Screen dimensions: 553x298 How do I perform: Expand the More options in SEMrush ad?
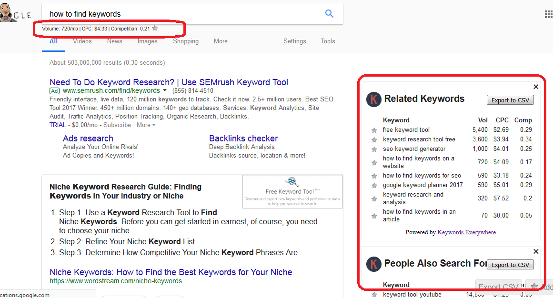[x=146, y=125]
